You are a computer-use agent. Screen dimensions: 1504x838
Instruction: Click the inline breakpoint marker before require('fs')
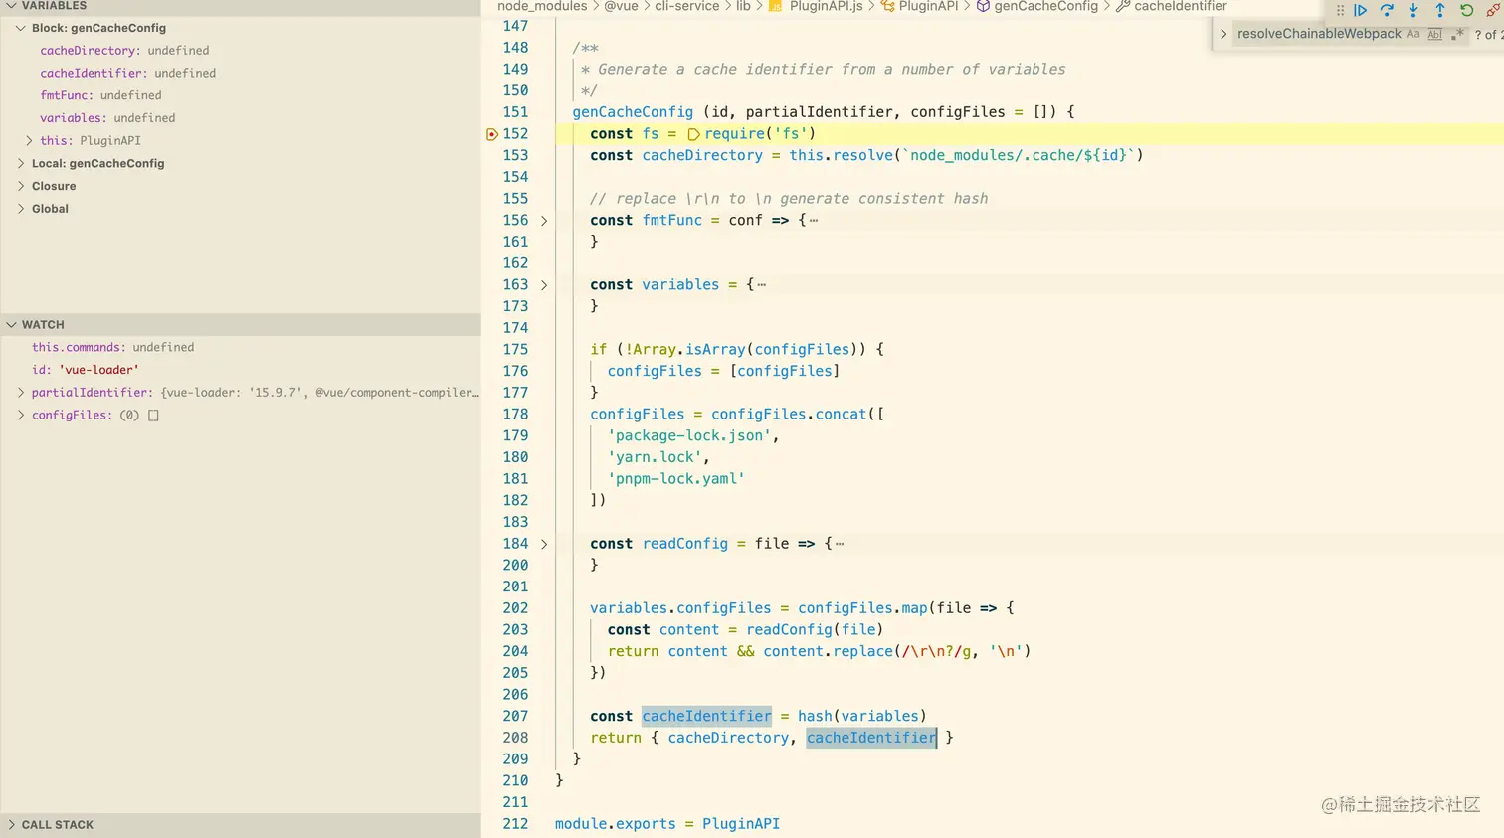pyautogui.click(x=693, y=134)
